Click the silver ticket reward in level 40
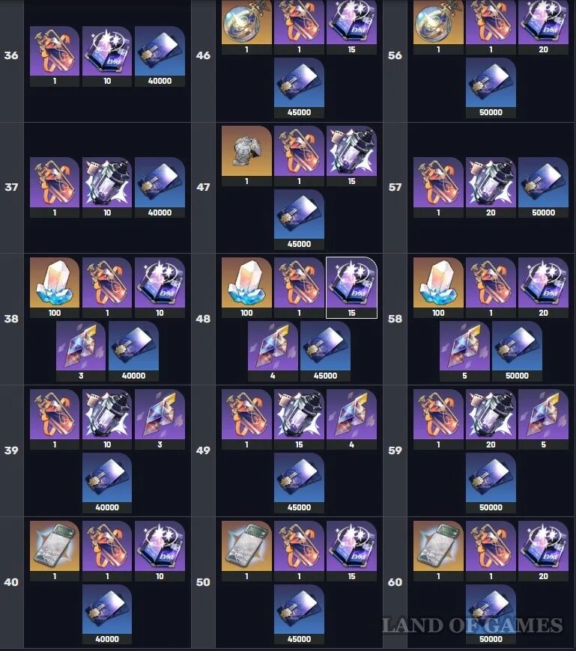576x651 pixels. 55,551
